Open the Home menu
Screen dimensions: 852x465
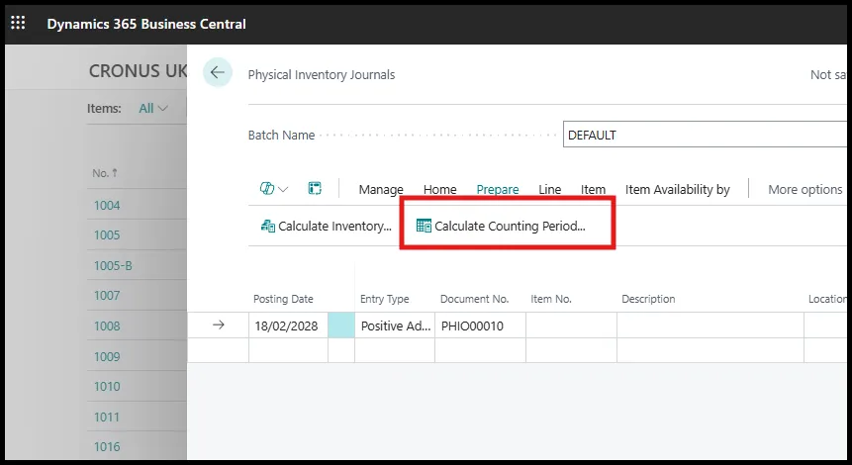(x=439, y=190)
